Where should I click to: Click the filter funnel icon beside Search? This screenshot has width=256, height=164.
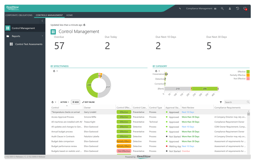[x=221, y=102]
